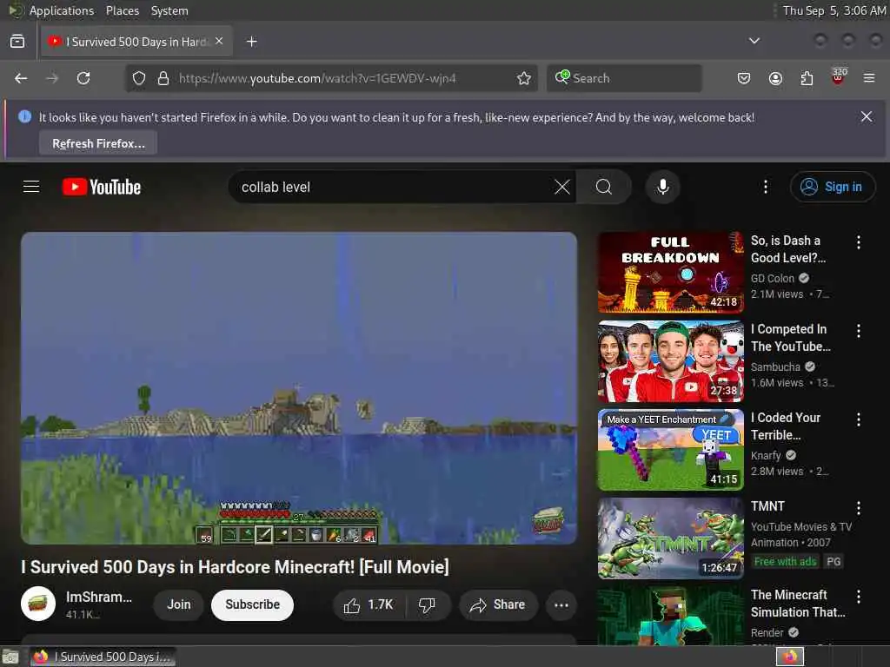The height and width of the screenshot is (667, 890).
Task: Open the Firefox account icon
Action: [775, 78]
